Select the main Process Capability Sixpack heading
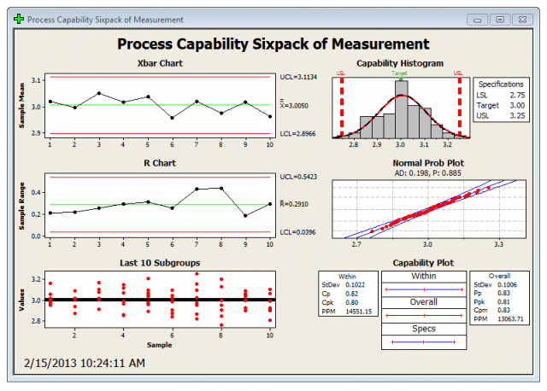 point(273,44)
